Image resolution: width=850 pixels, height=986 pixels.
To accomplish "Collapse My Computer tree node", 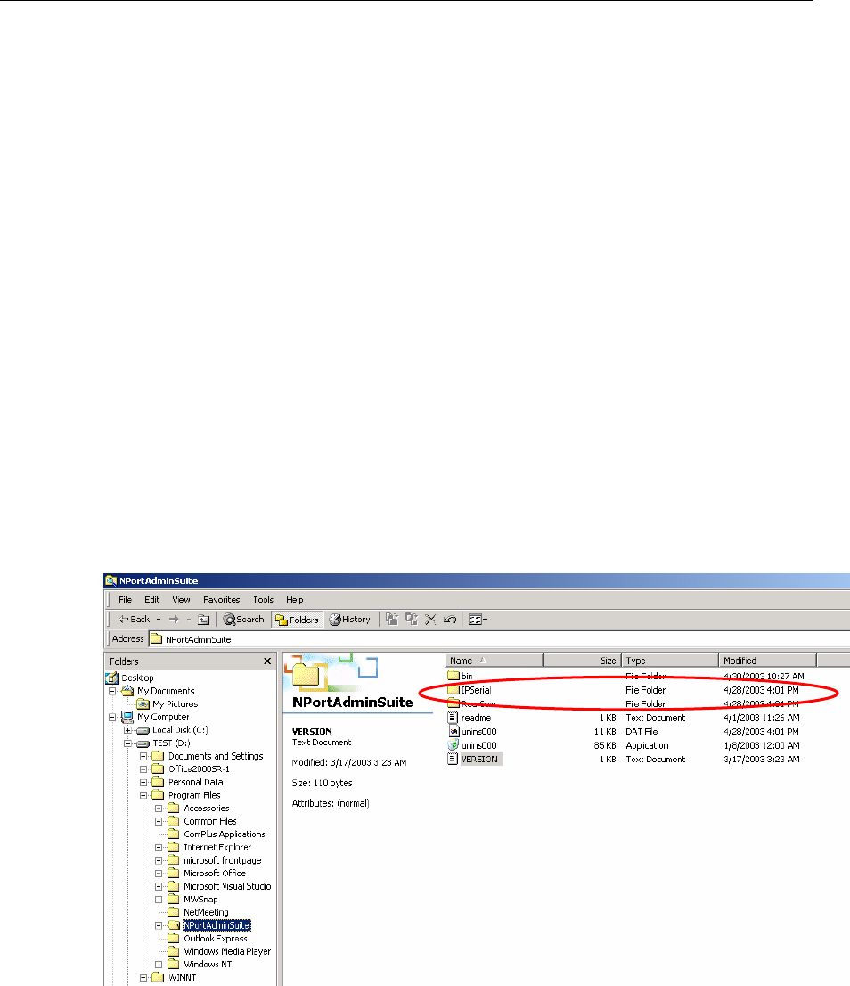I will 112,717.
